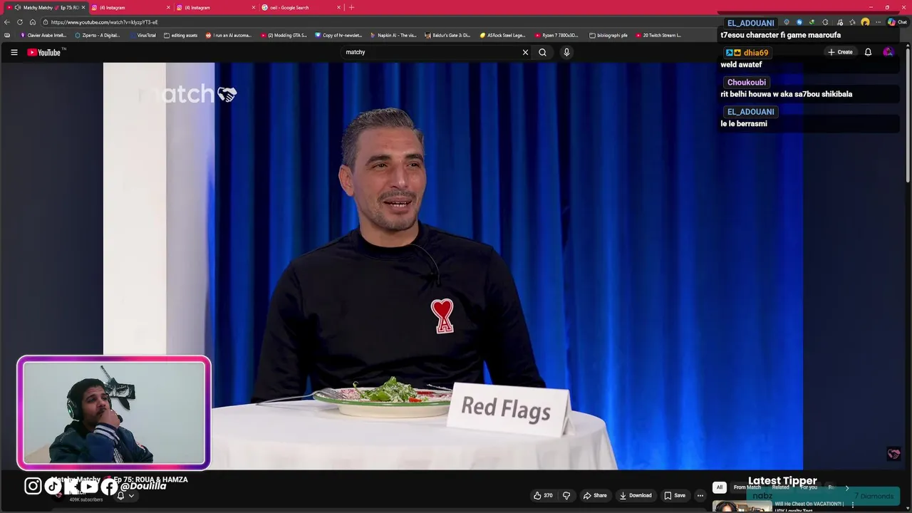Open YouTube notifications bell
This screenshot has width=912, height=513.
pyautogui.click(x=868, y=52)
